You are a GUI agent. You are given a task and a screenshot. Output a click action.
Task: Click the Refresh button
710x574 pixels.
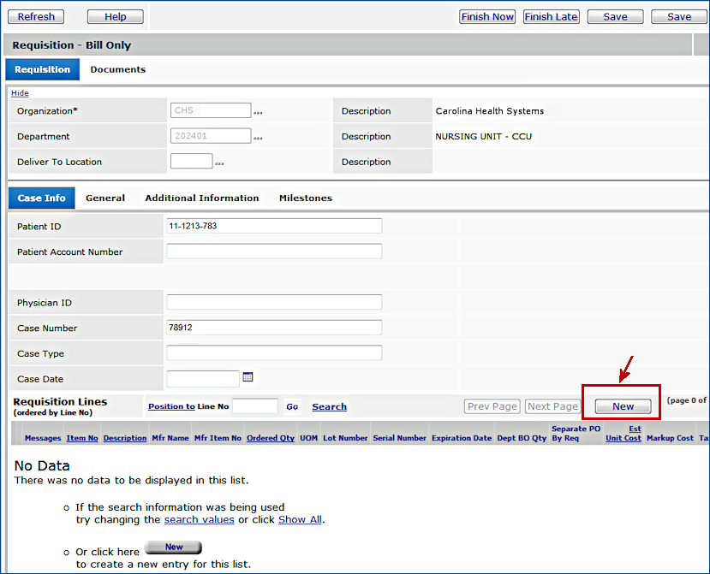coord(36,16)
